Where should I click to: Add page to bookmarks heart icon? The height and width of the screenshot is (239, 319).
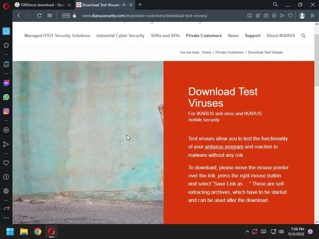click(x=290, y=16)
